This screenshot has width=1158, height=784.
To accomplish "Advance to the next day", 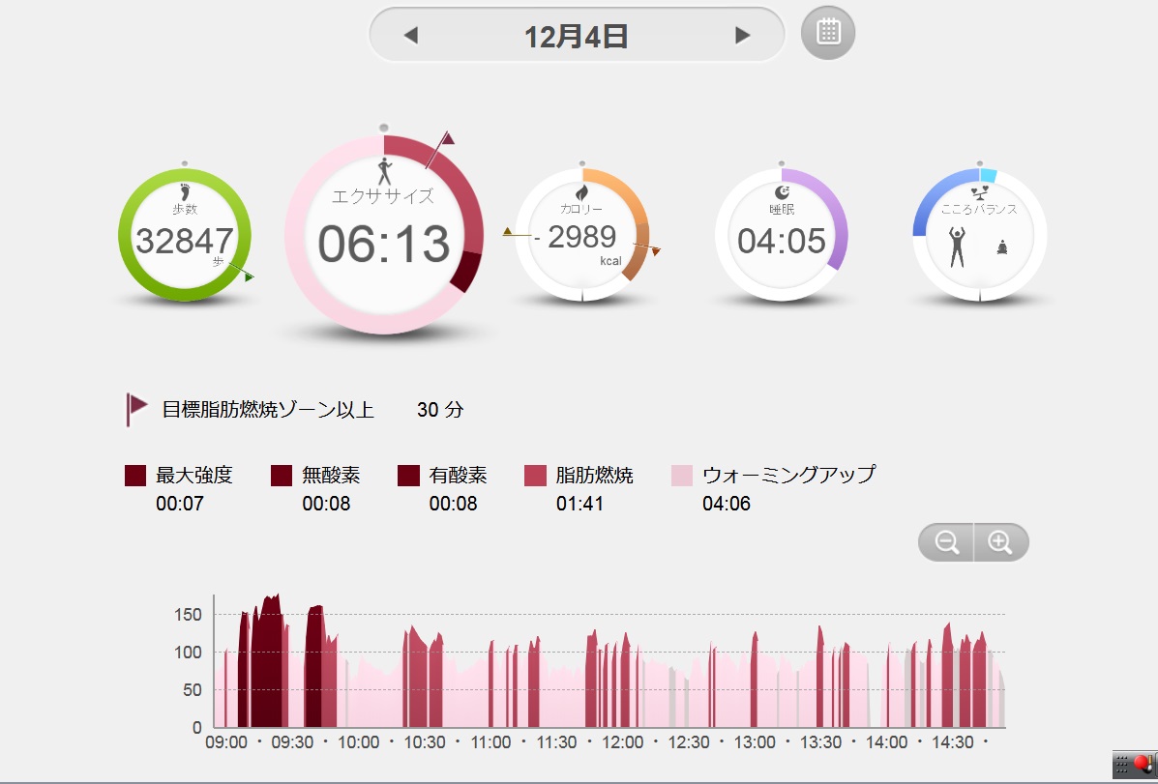I will click(742, 36).
